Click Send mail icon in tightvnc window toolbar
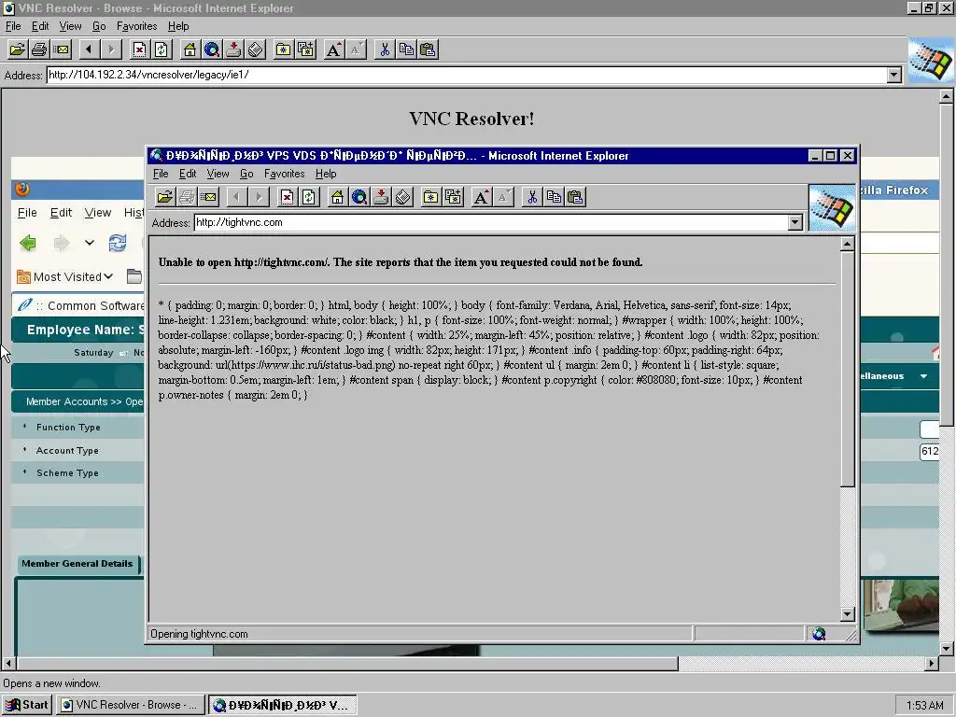 [208, 197]
